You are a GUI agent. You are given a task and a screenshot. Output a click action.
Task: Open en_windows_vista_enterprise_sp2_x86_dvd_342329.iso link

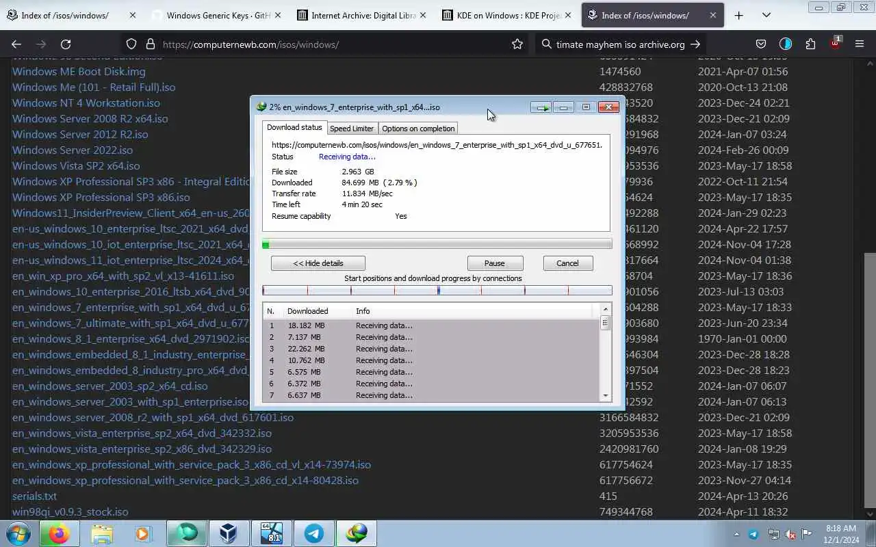(x=142, y=449)
